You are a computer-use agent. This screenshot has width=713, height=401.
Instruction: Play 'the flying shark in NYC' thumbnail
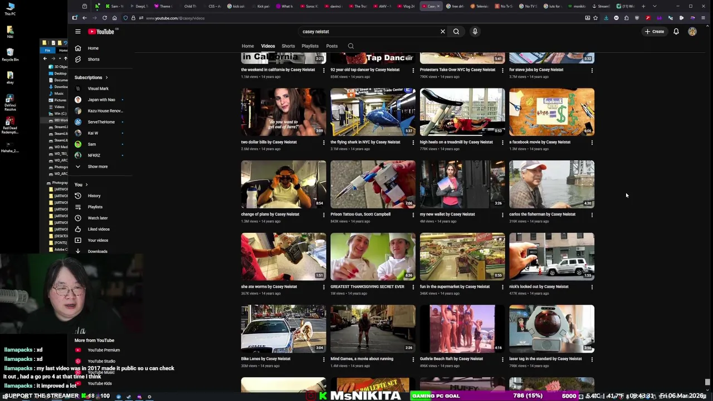click(373, 112)
